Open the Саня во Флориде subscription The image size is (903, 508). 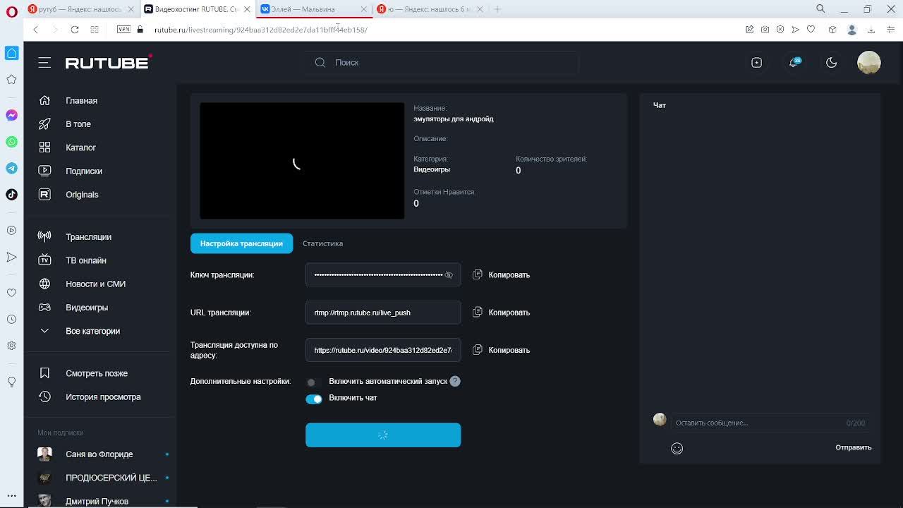point(99,454)
